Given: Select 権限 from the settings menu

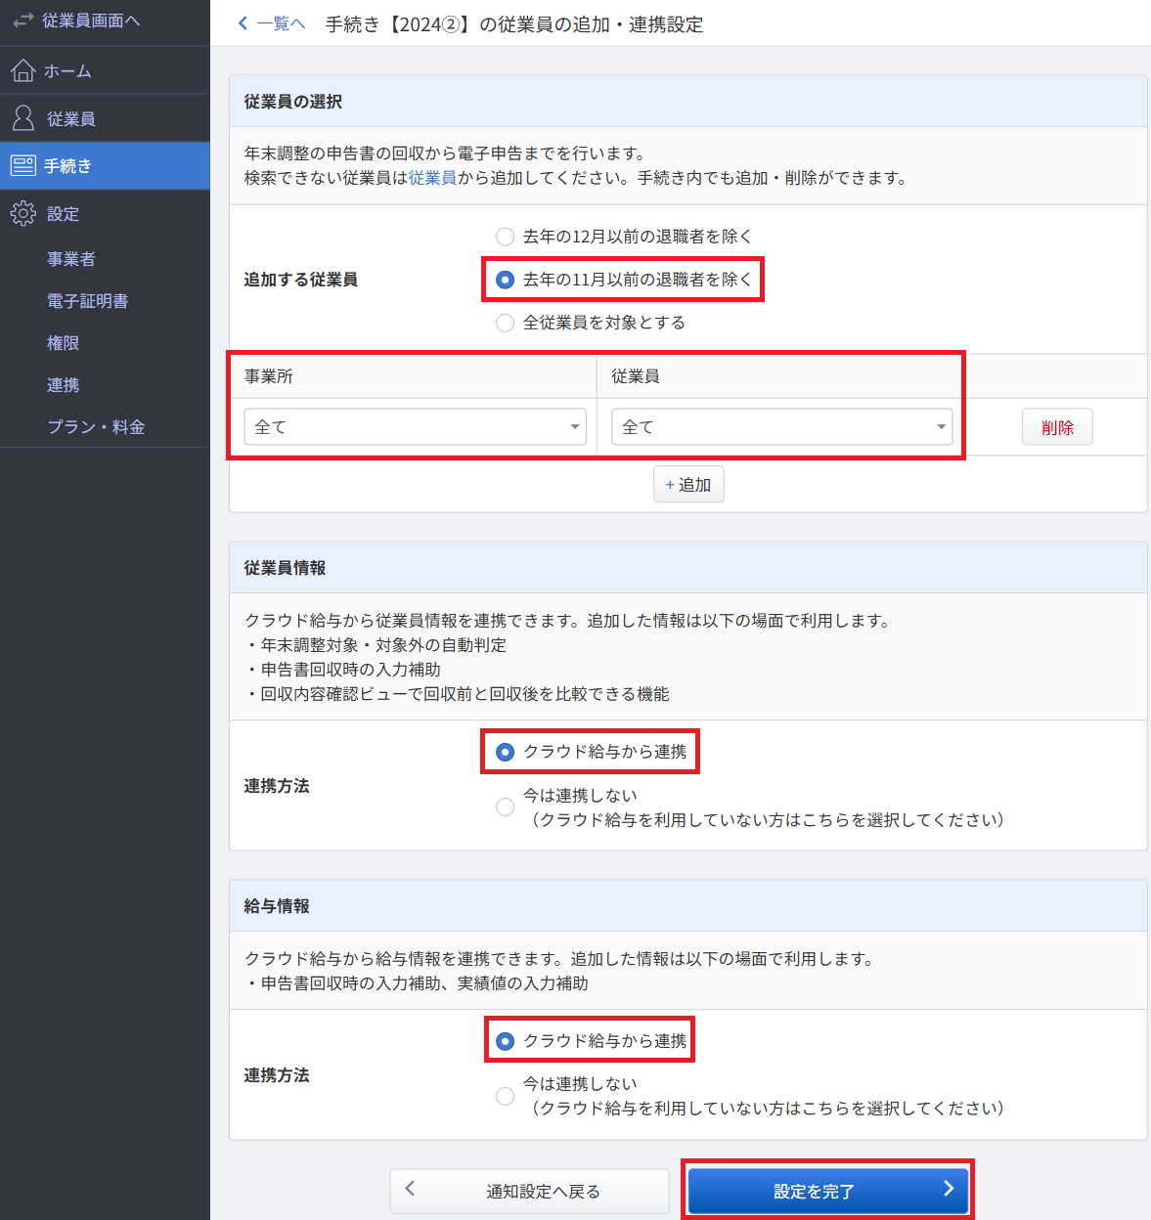Looking at the screenshot, I should pyautogui.click(x=63, y=342).
